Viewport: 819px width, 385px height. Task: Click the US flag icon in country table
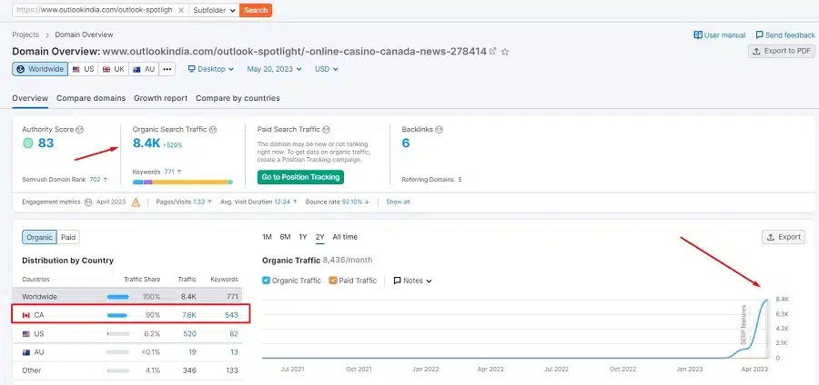tap(26, 334)
